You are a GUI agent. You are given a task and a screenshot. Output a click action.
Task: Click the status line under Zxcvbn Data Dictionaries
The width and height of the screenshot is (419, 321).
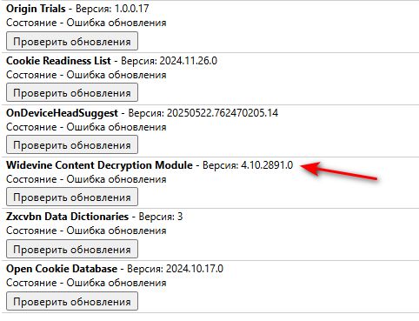pyautogui.click(x=86, y=231)
